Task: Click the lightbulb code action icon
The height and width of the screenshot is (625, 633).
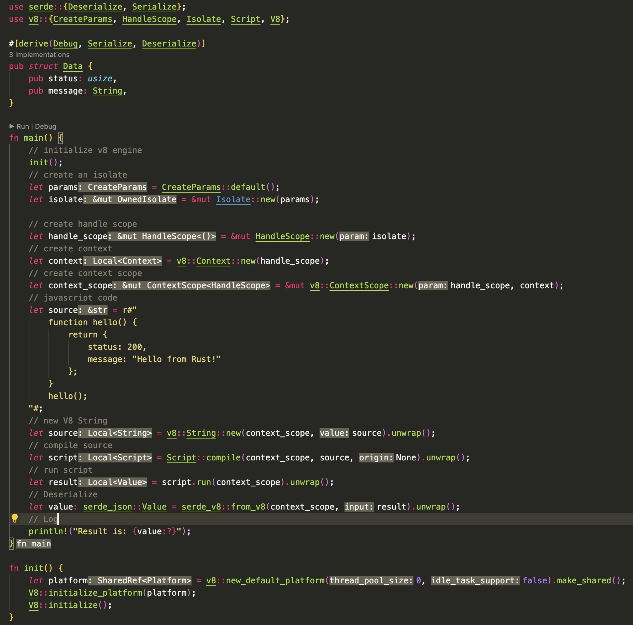Action: point(15,518)
